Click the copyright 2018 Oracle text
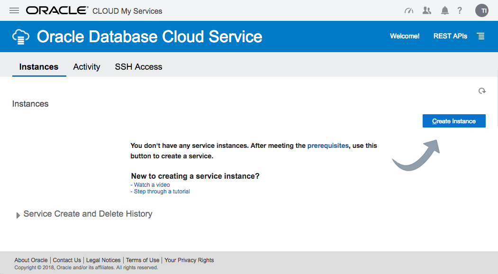498x274 pixels. click(86, 268)
